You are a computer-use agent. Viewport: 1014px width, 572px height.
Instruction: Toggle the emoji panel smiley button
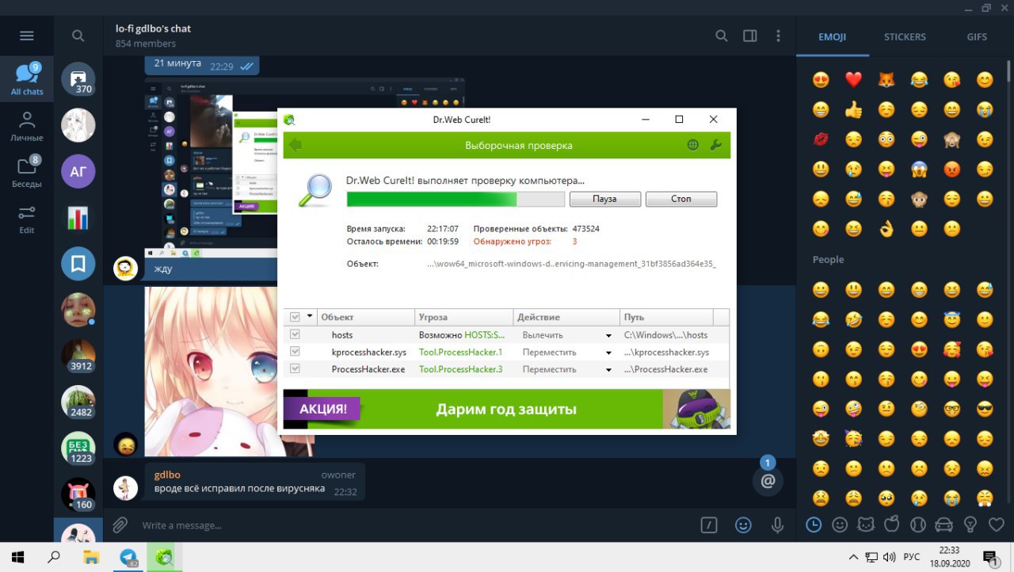pos(743,524)
